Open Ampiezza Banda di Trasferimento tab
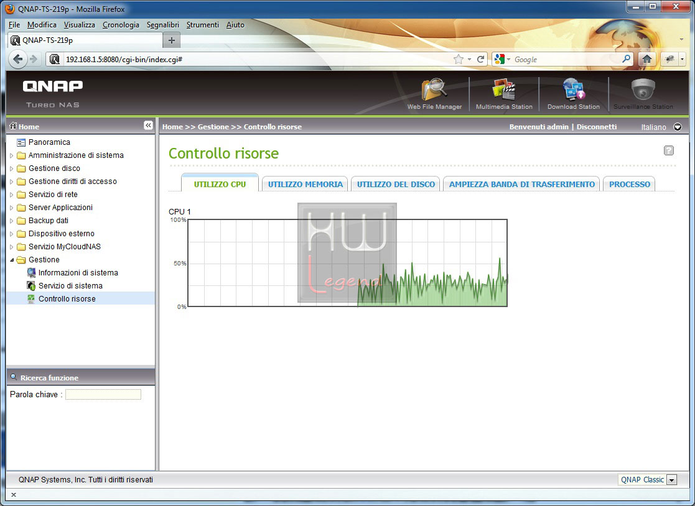The image size is (695, 506). coord(521,184)
